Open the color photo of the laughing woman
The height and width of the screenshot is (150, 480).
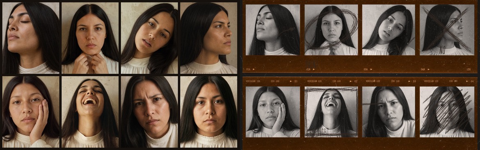pos(90,112)
